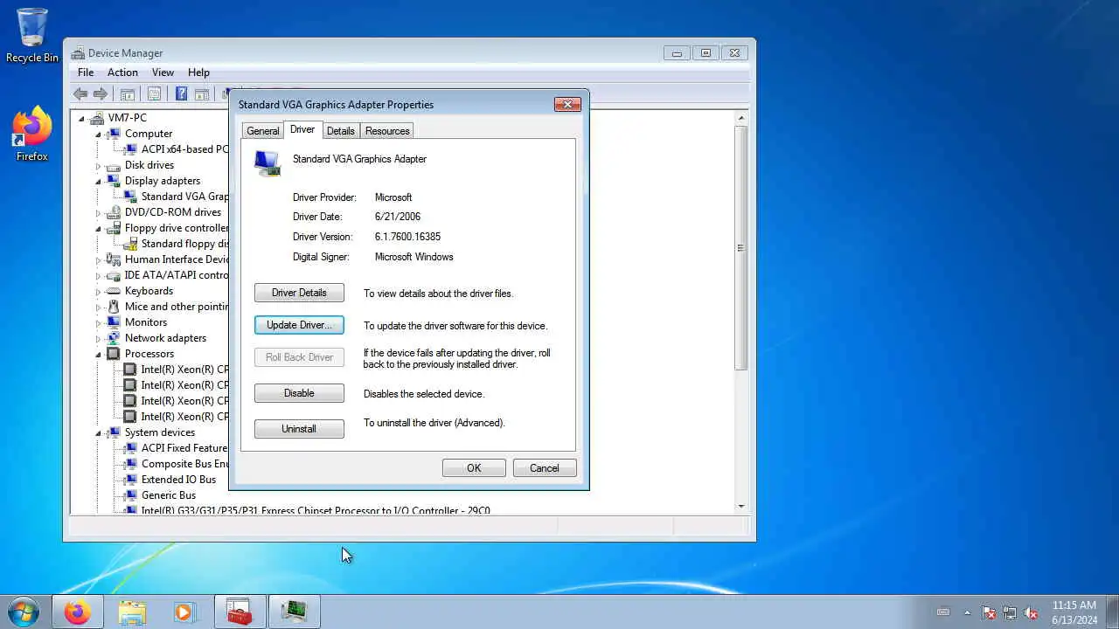
Task: Expand the DVD/CD-ROM drives node
Action: (98, 213)
